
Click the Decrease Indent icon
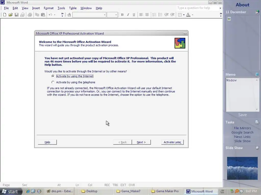(x=166, y=15)
